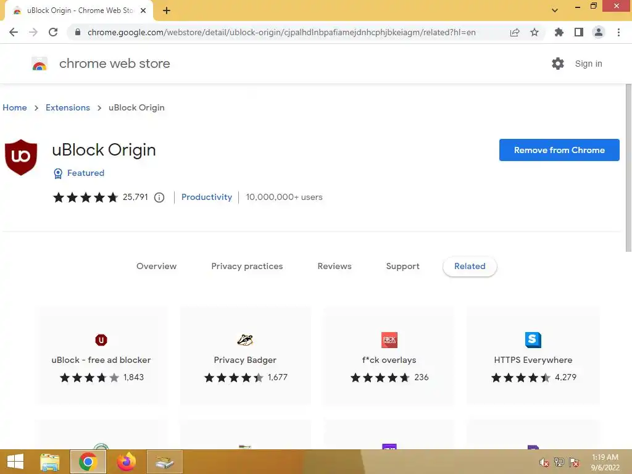Open the tab search chevron

tap(555, 10)
